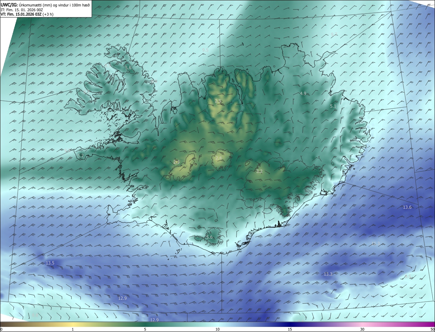The width and height of the screenshot is (435, 332).
Task: Click the 2.5 value in the northern highlands
Action: pyautogui.click(x=218, y=101)
